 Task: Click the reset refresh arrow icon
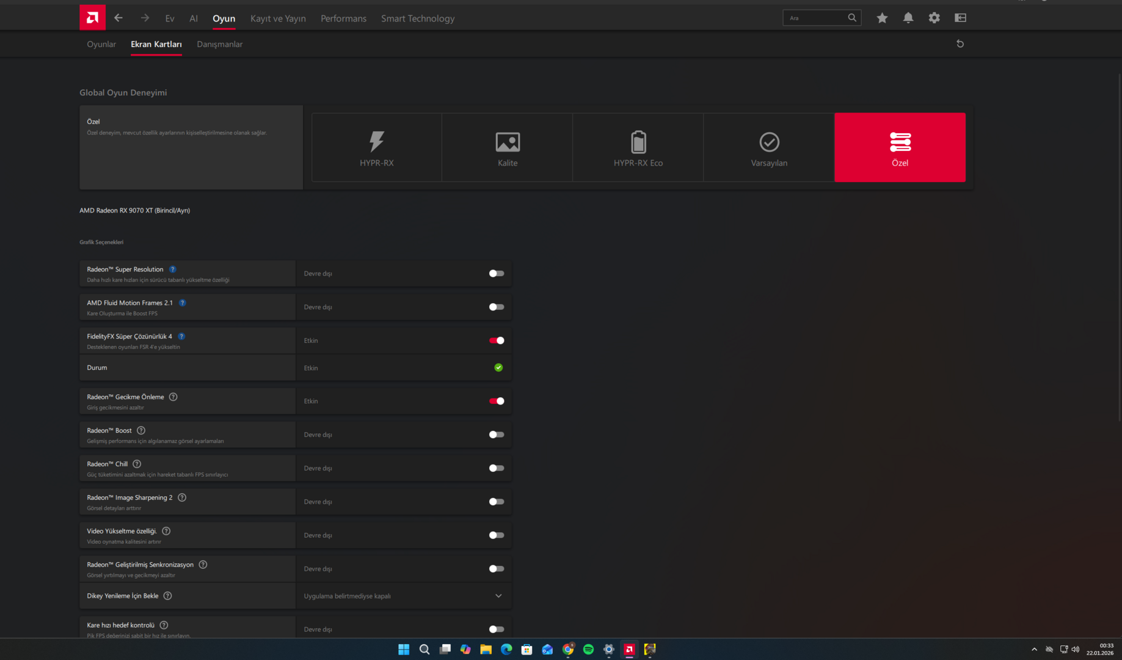click(960, 44)
